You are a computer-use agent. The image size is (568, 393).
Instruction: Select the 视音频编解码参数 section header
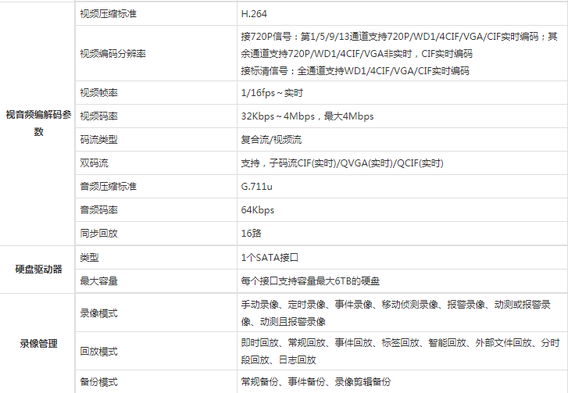[38, 123]
